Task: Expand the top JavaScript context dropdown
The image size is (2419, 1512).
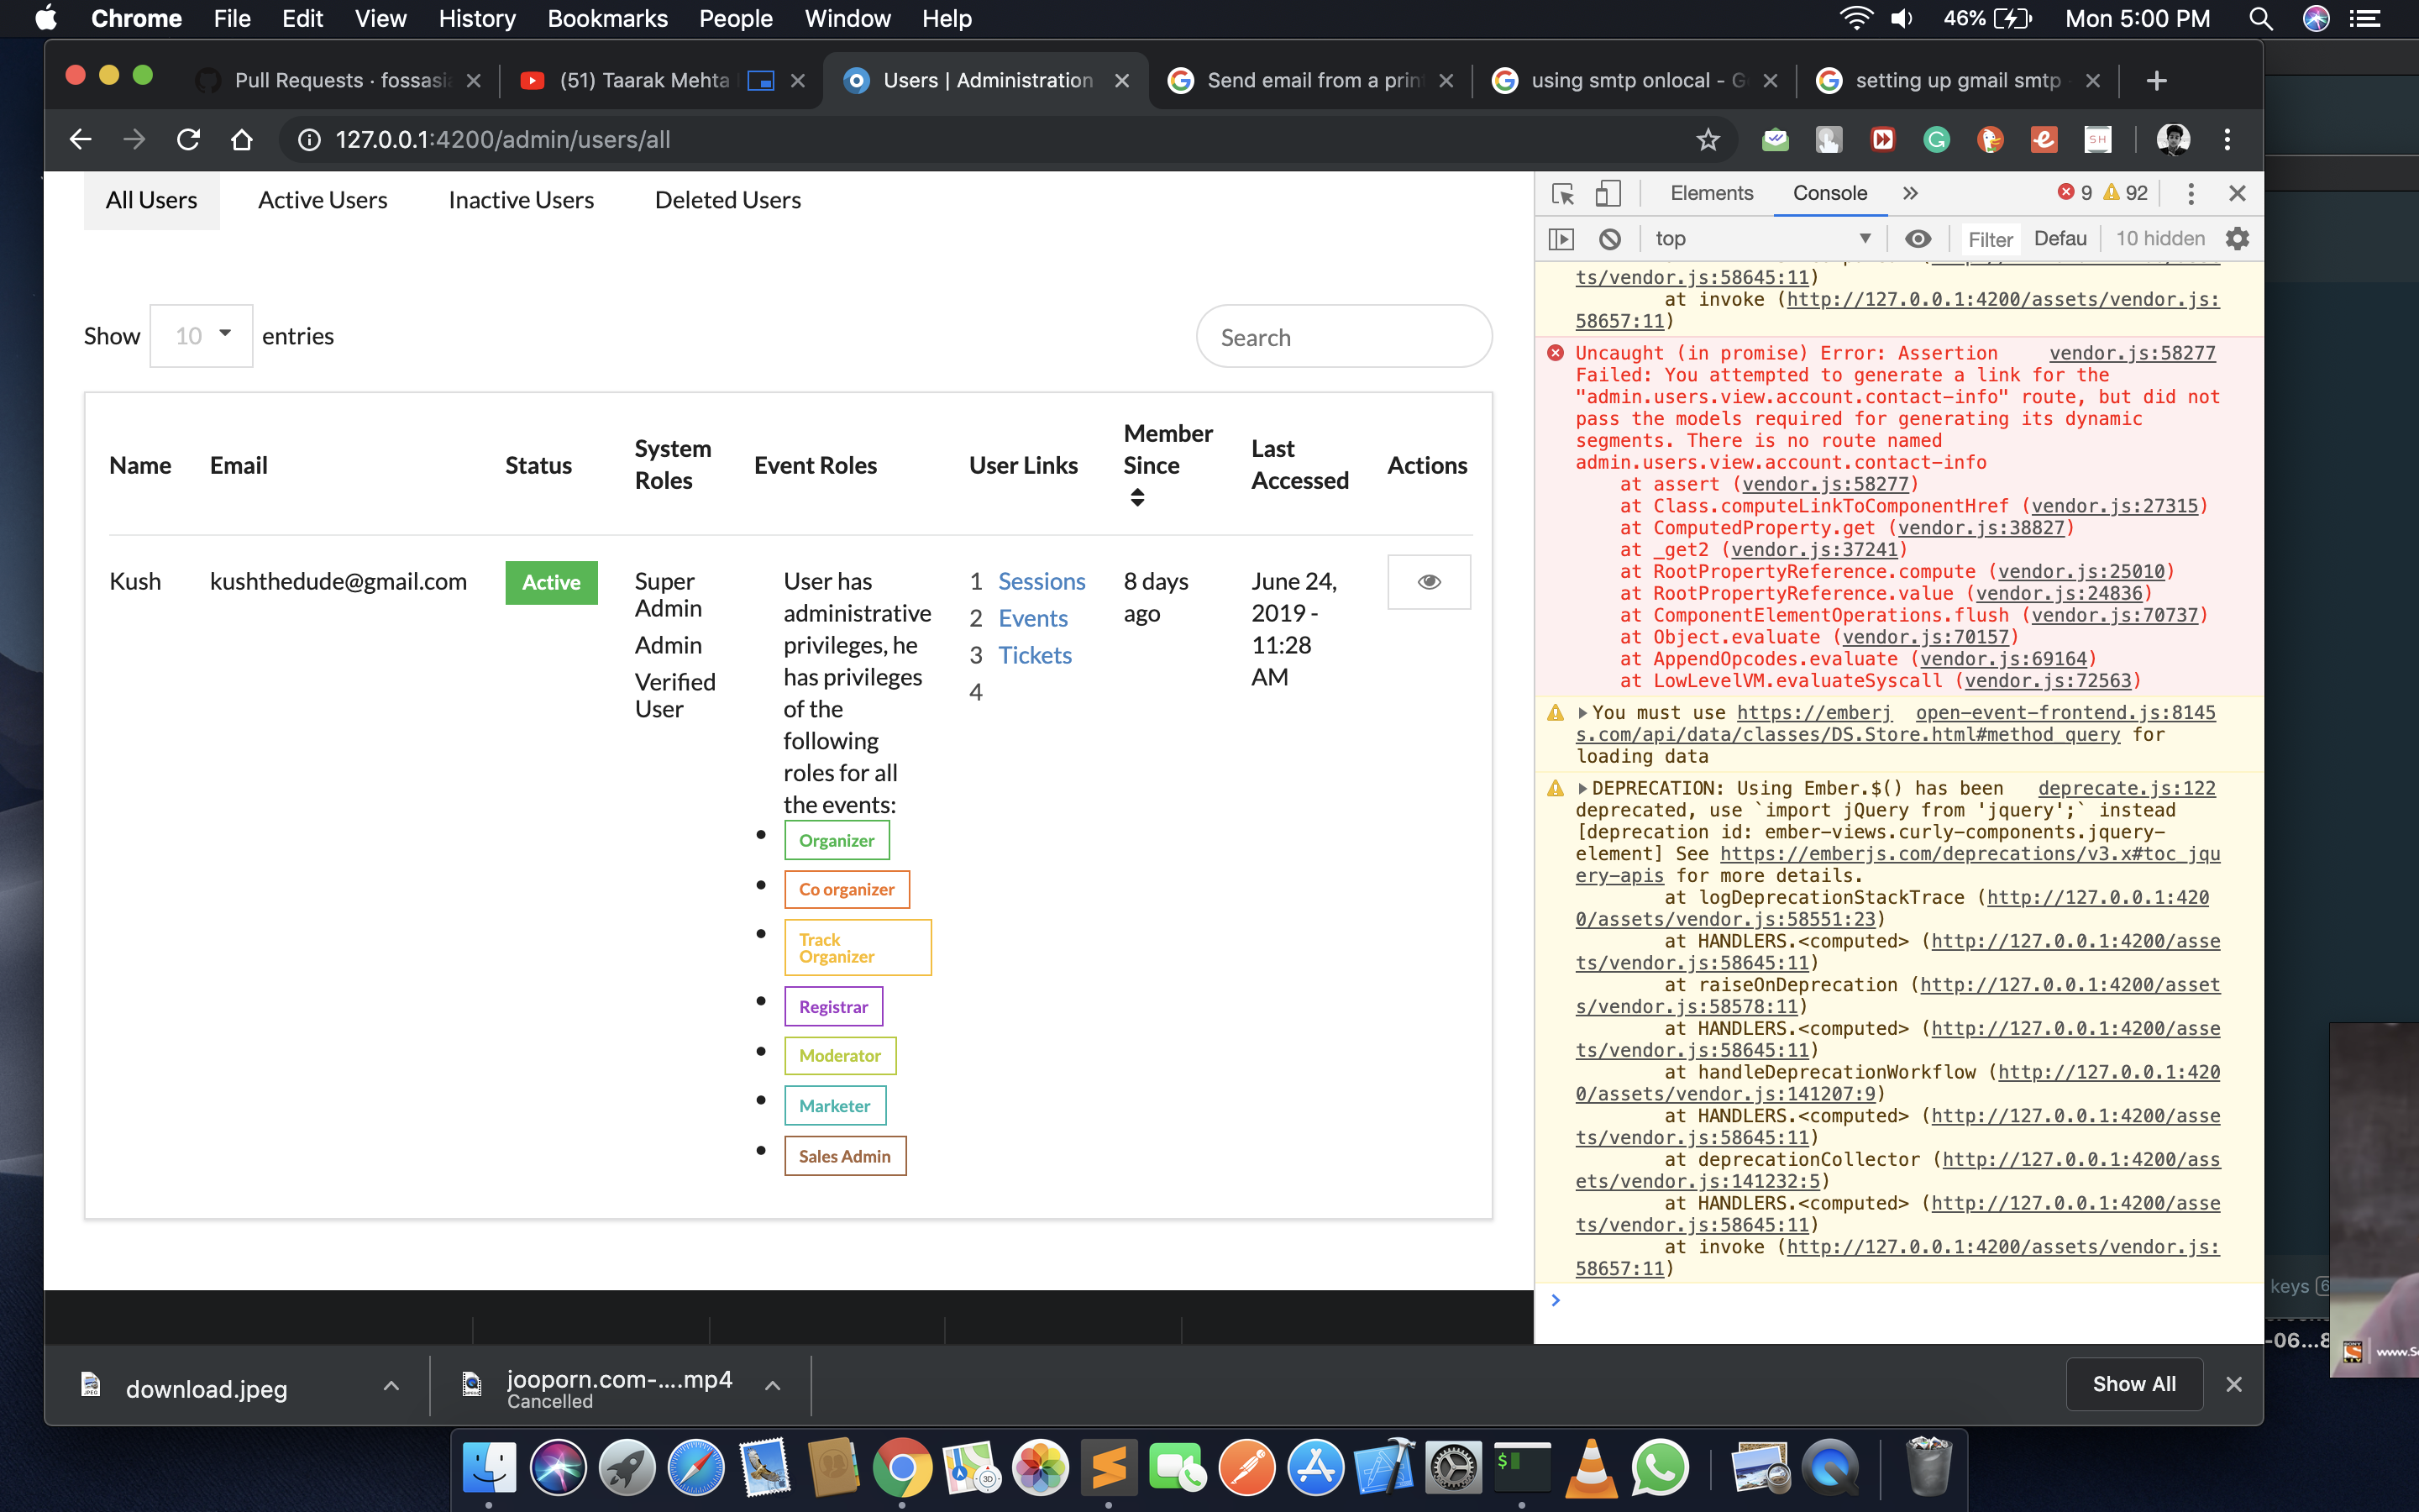Action: tap(1762, 239)
